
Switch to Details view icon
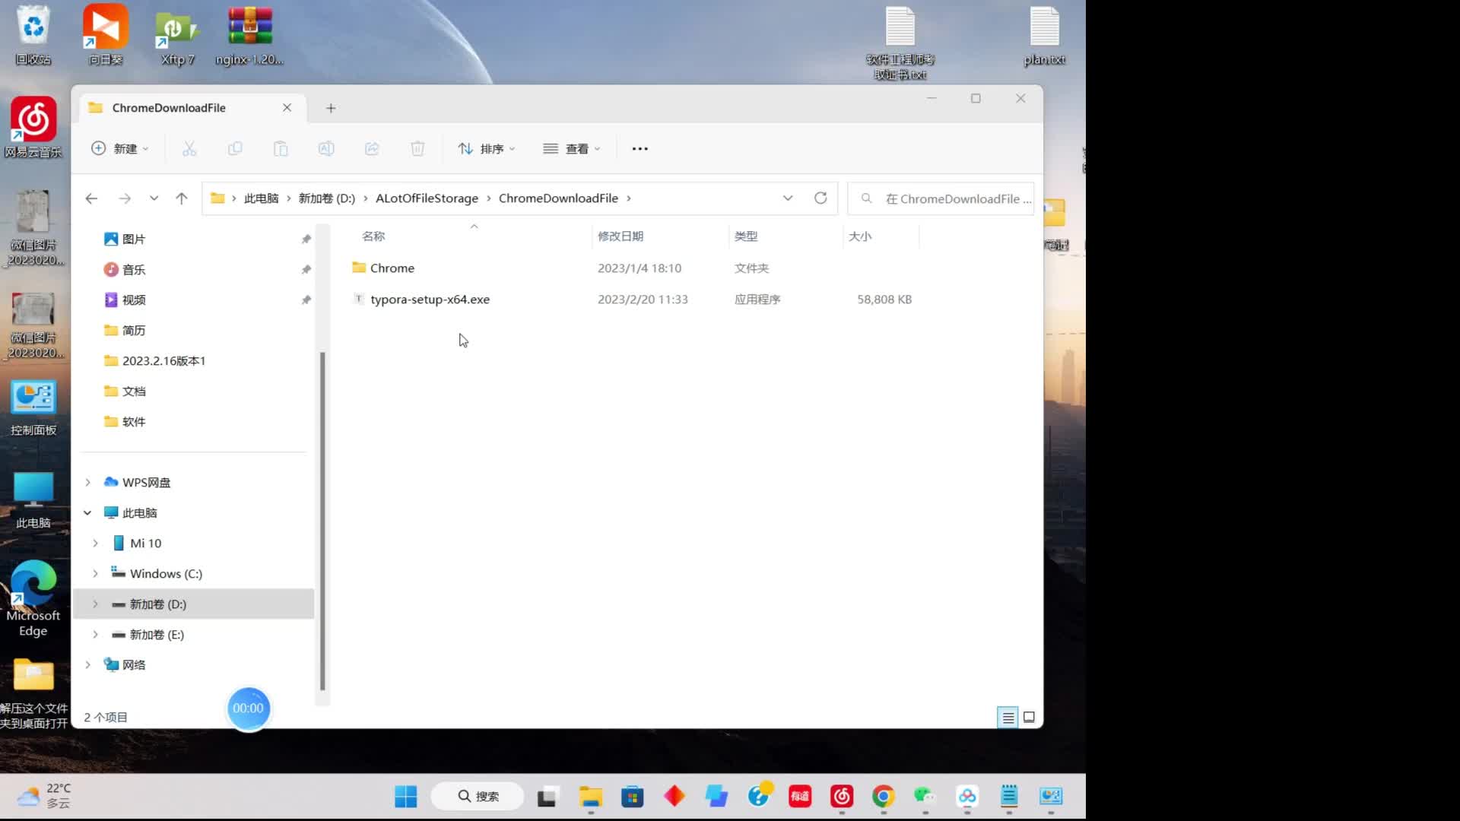click(x=1008, y=717)
